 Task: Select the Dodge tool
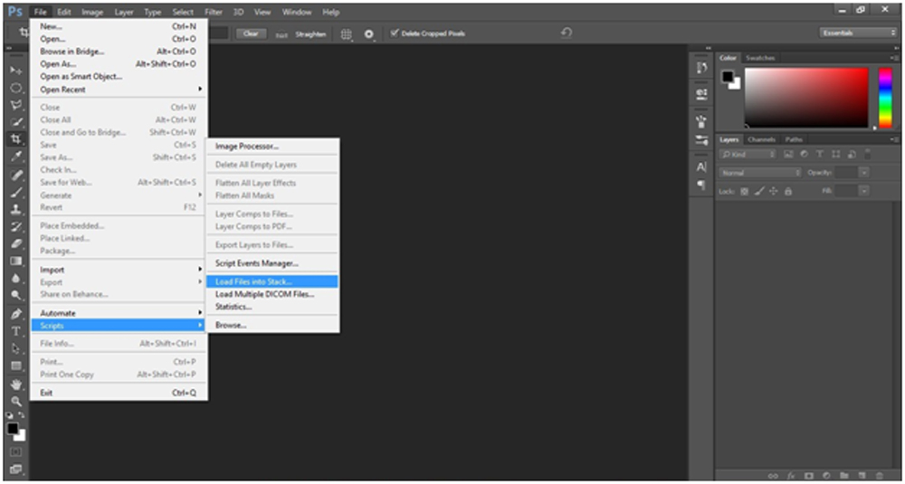tap(16, 296)
